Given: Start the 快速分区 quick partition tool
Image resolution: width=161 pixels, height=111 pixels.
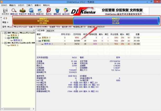Looking at the screenshot, I should (x=31, y=12).
